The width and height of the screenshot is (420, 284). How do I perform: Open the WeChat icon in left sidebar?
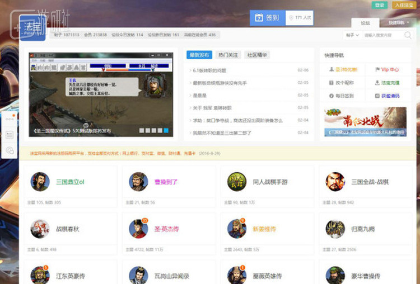click(x=10, y=150)
